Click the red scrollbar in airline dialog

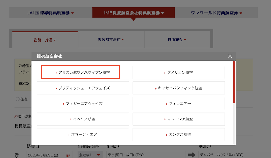[x=234, y=82]
